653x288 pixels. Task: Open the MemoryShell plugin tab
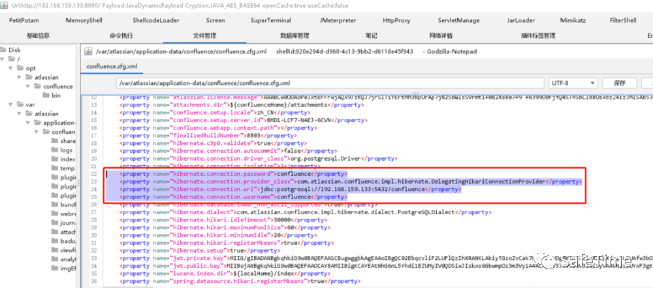click(84, 20)
